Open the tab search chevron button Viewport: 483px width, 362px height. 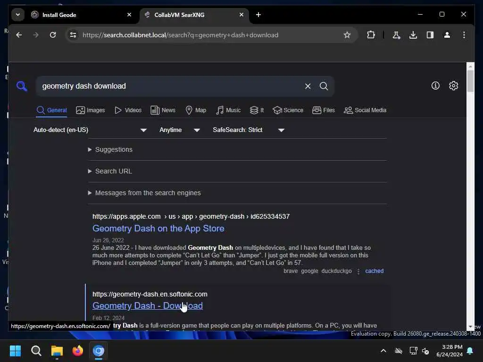(18, 15)
